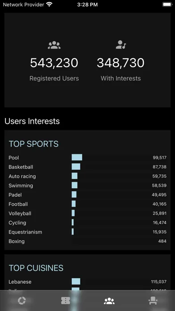The width and height of the screenshot is (175, 311).
Task: Tap the Auto racing bar
Action: (x=75, y=176)
